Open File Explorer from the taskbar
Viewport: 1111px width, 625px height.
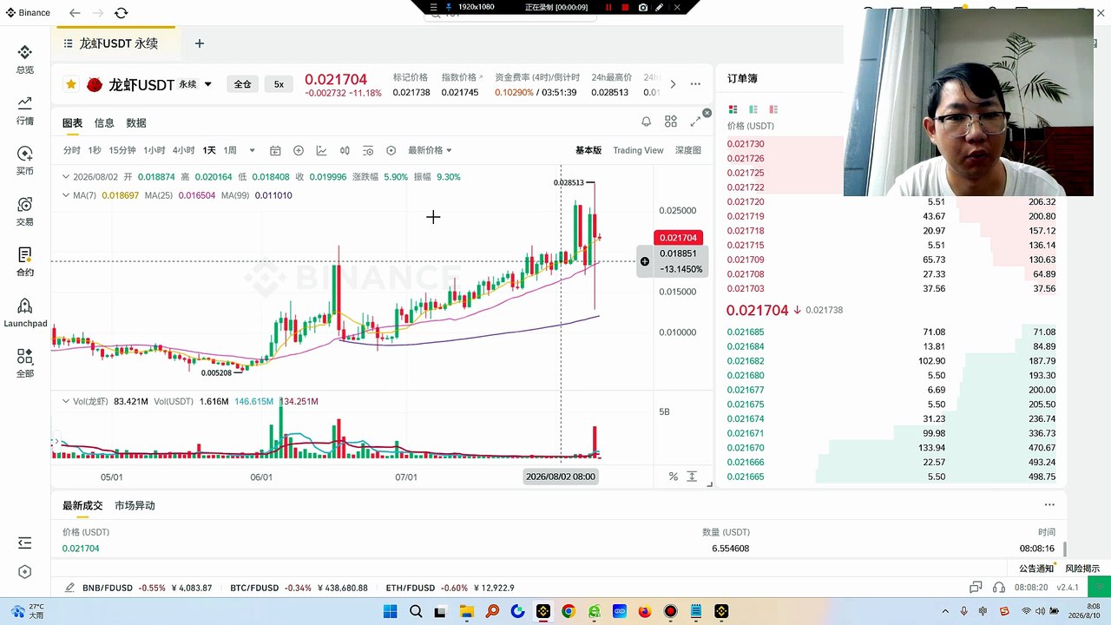point(467,611)
